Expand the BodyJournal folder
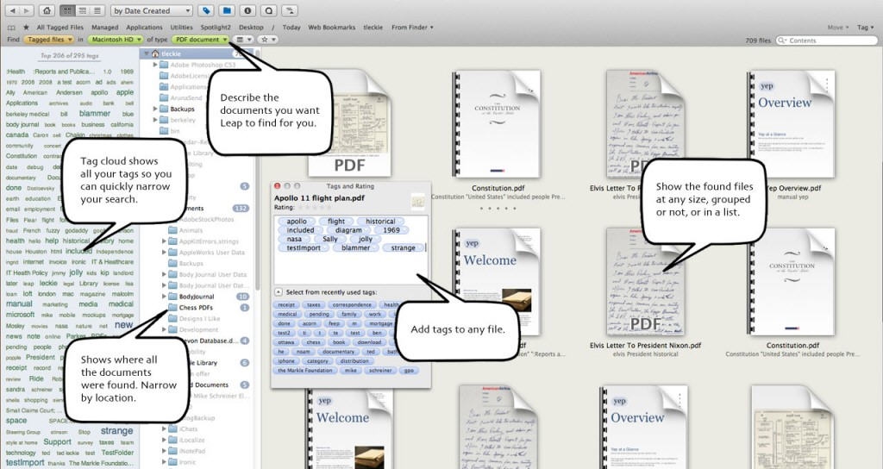 click(165, 297)
